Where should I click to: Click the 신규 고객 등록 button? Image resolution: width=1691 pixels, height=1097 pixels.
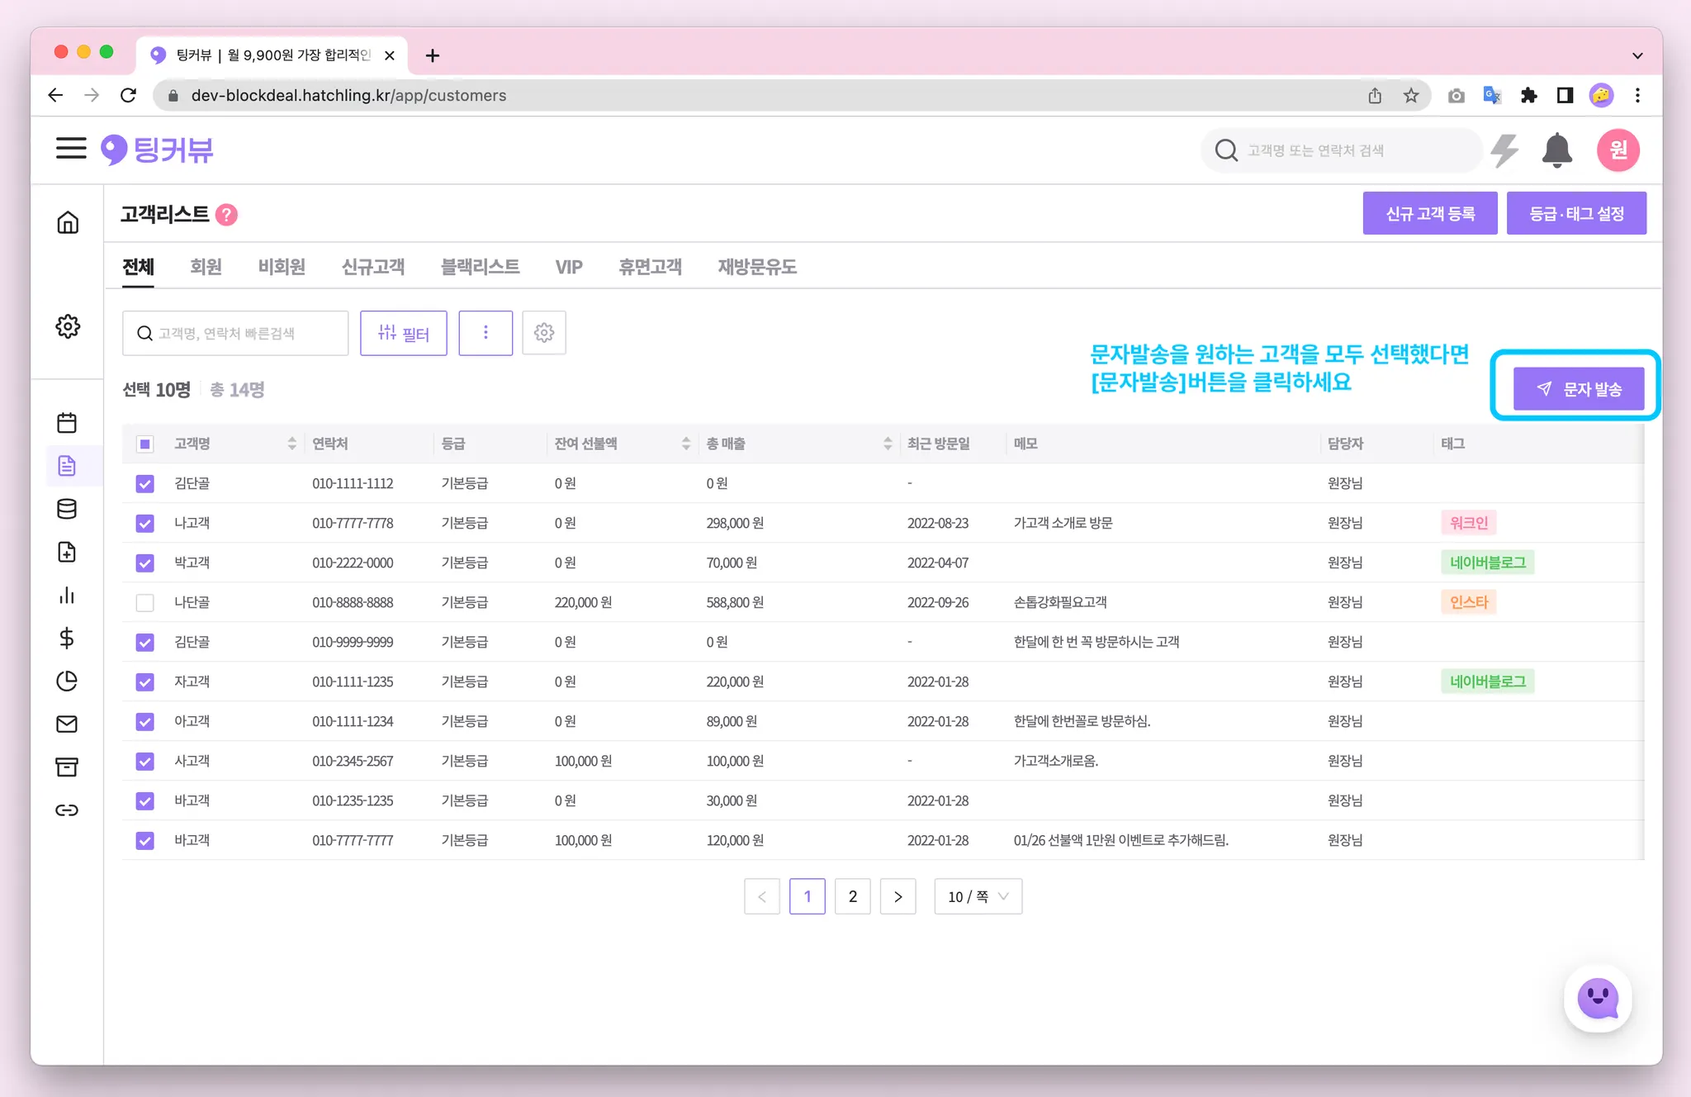[x=1429, y=214]
